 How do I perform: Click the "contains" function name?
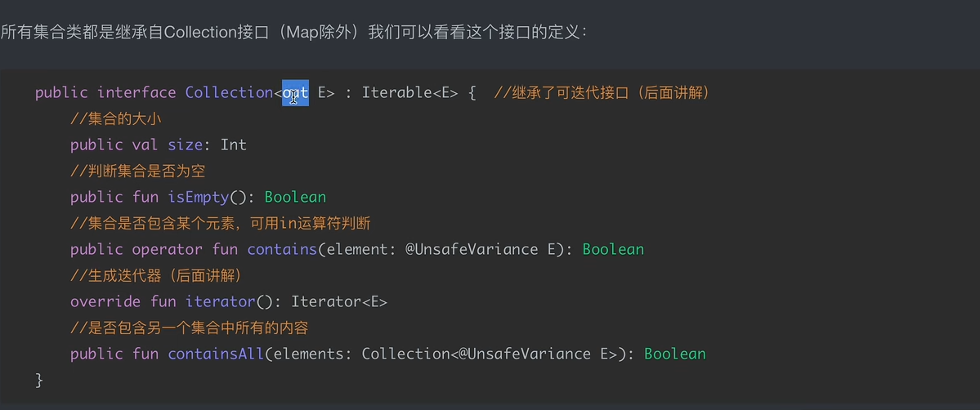click(282, 249)
